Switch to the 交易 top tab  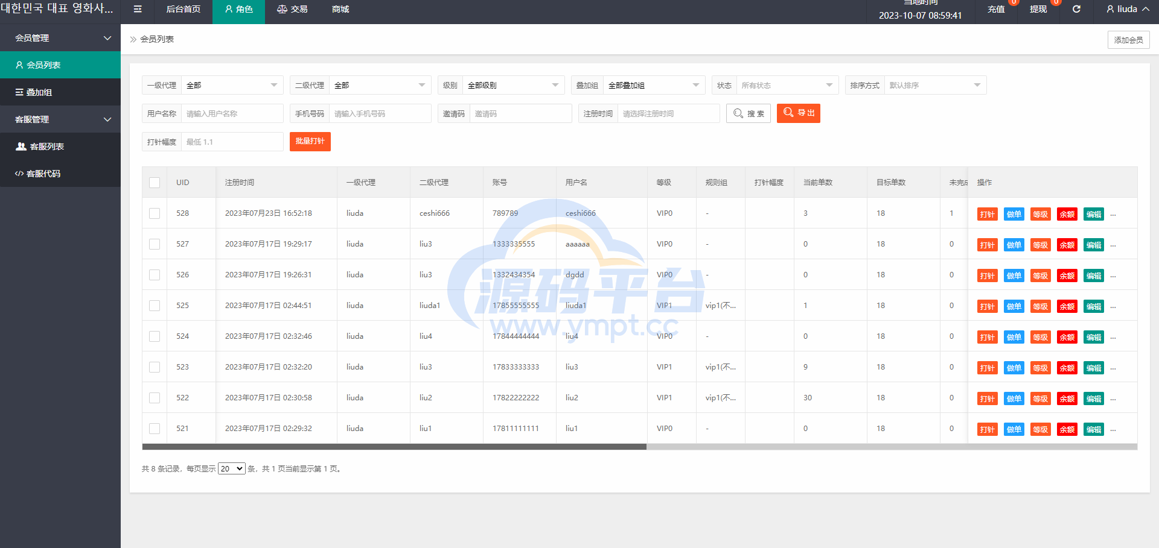click(x=292, y=10)
